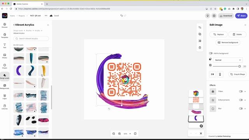Click the Search Vibrant Acrylics field
The image size is (249, 140).
31,38
